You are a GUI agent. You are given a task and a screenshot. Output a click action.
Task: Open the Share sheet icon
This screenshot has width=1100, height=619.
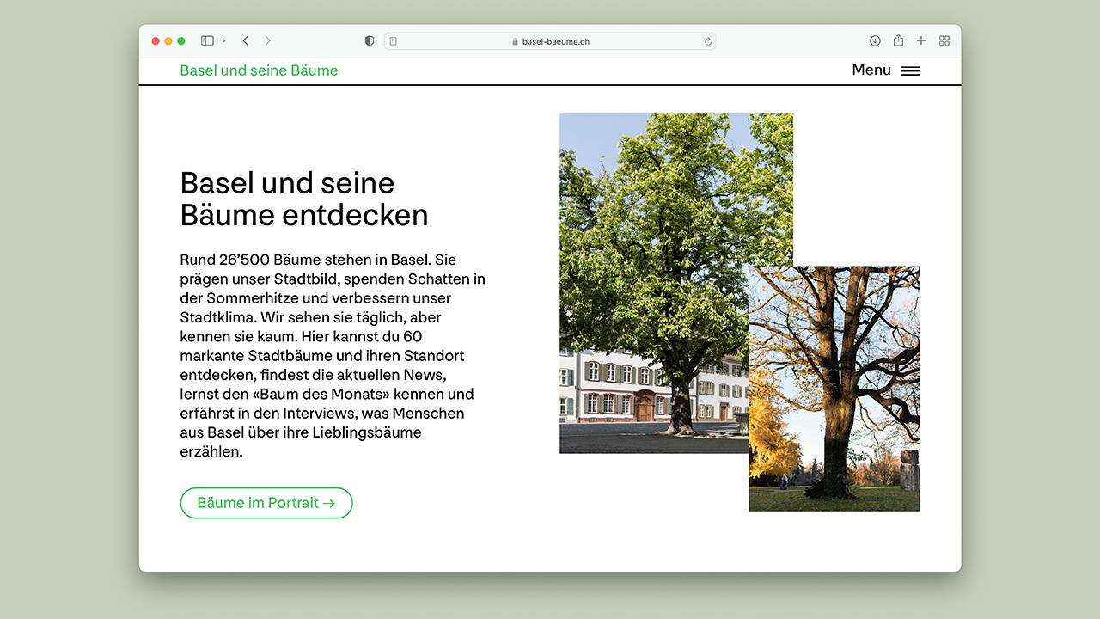tap(898, 40)
